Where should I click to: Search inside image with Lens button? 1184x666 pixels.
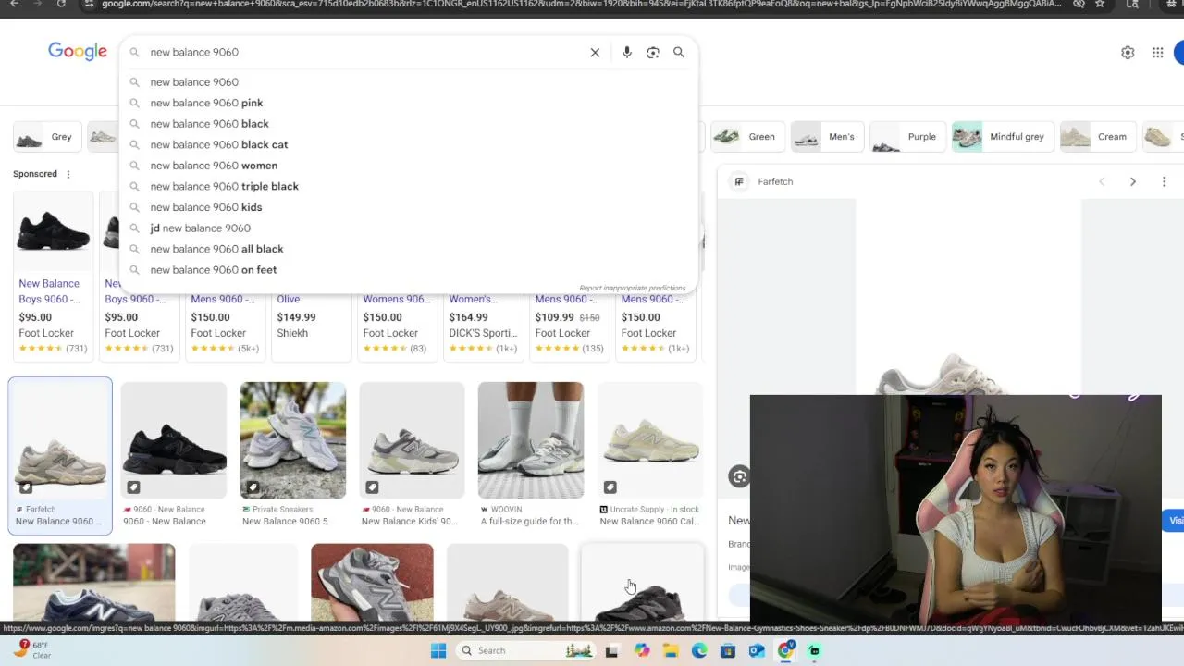(x=738, y=476)
